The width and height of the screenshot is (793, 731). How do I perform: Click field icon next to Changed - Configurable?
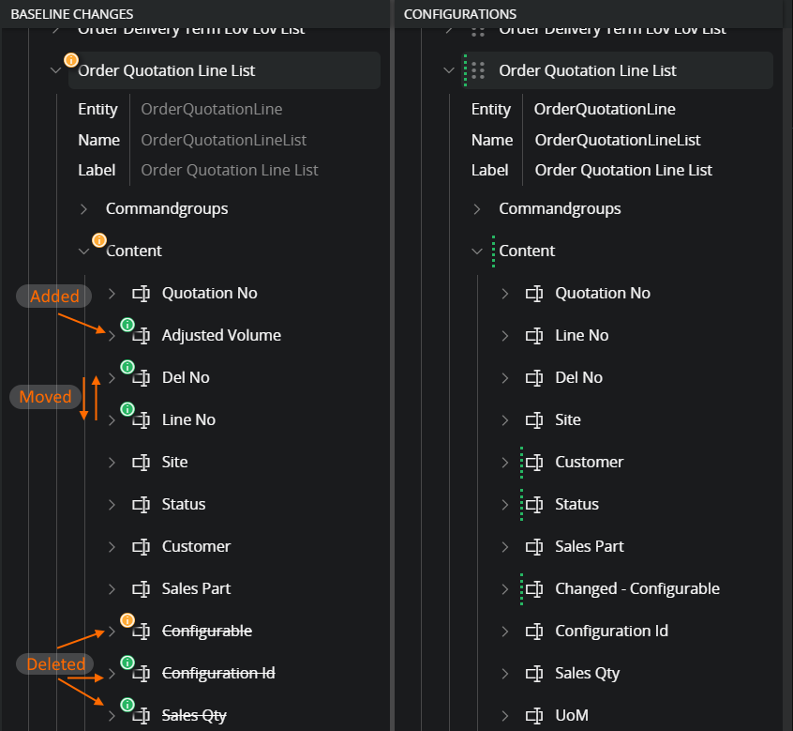tap(534, 589)
